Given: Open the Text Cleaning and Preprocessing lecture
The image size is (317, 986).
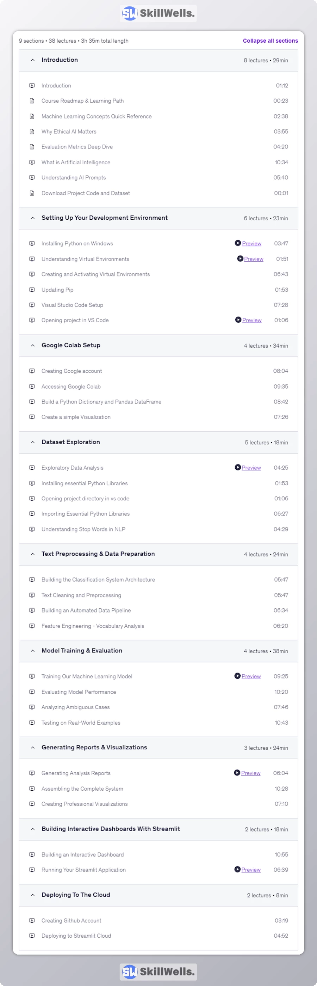Looking at the screenshot, I should (x=81, y=595).
